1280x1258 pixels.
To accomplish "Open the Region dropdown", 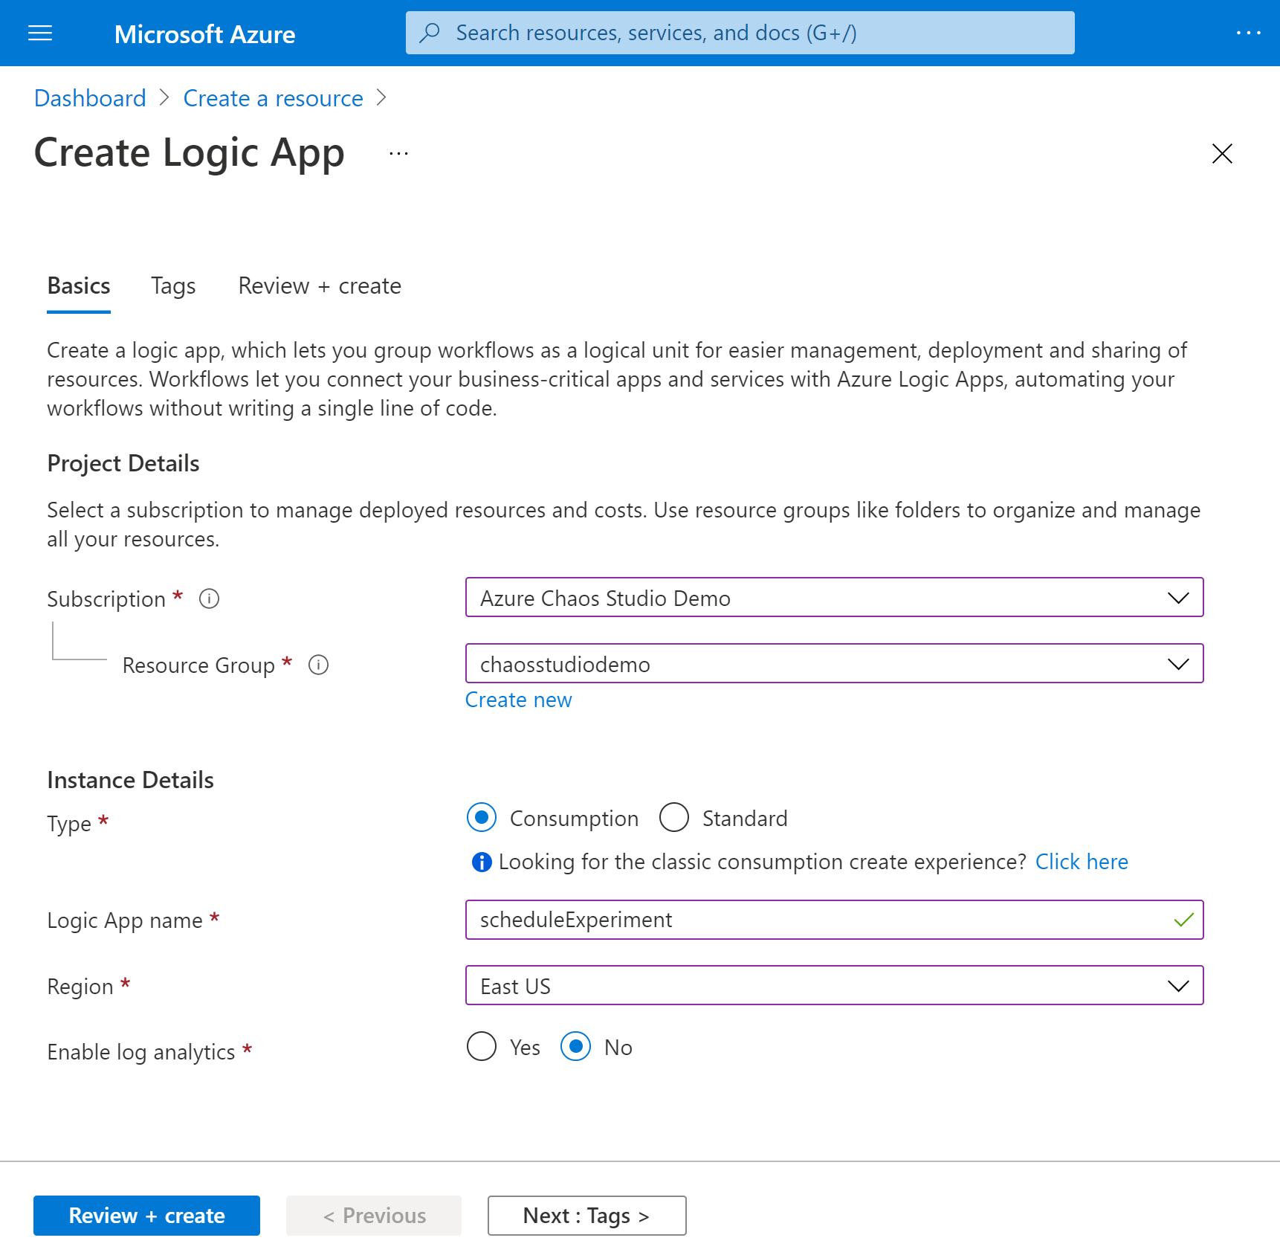I will [1178, 985].
